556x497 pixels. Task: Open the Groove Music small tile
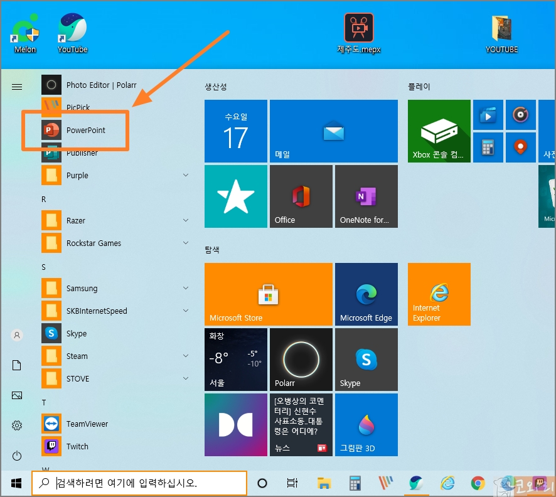tap(520, 115)
